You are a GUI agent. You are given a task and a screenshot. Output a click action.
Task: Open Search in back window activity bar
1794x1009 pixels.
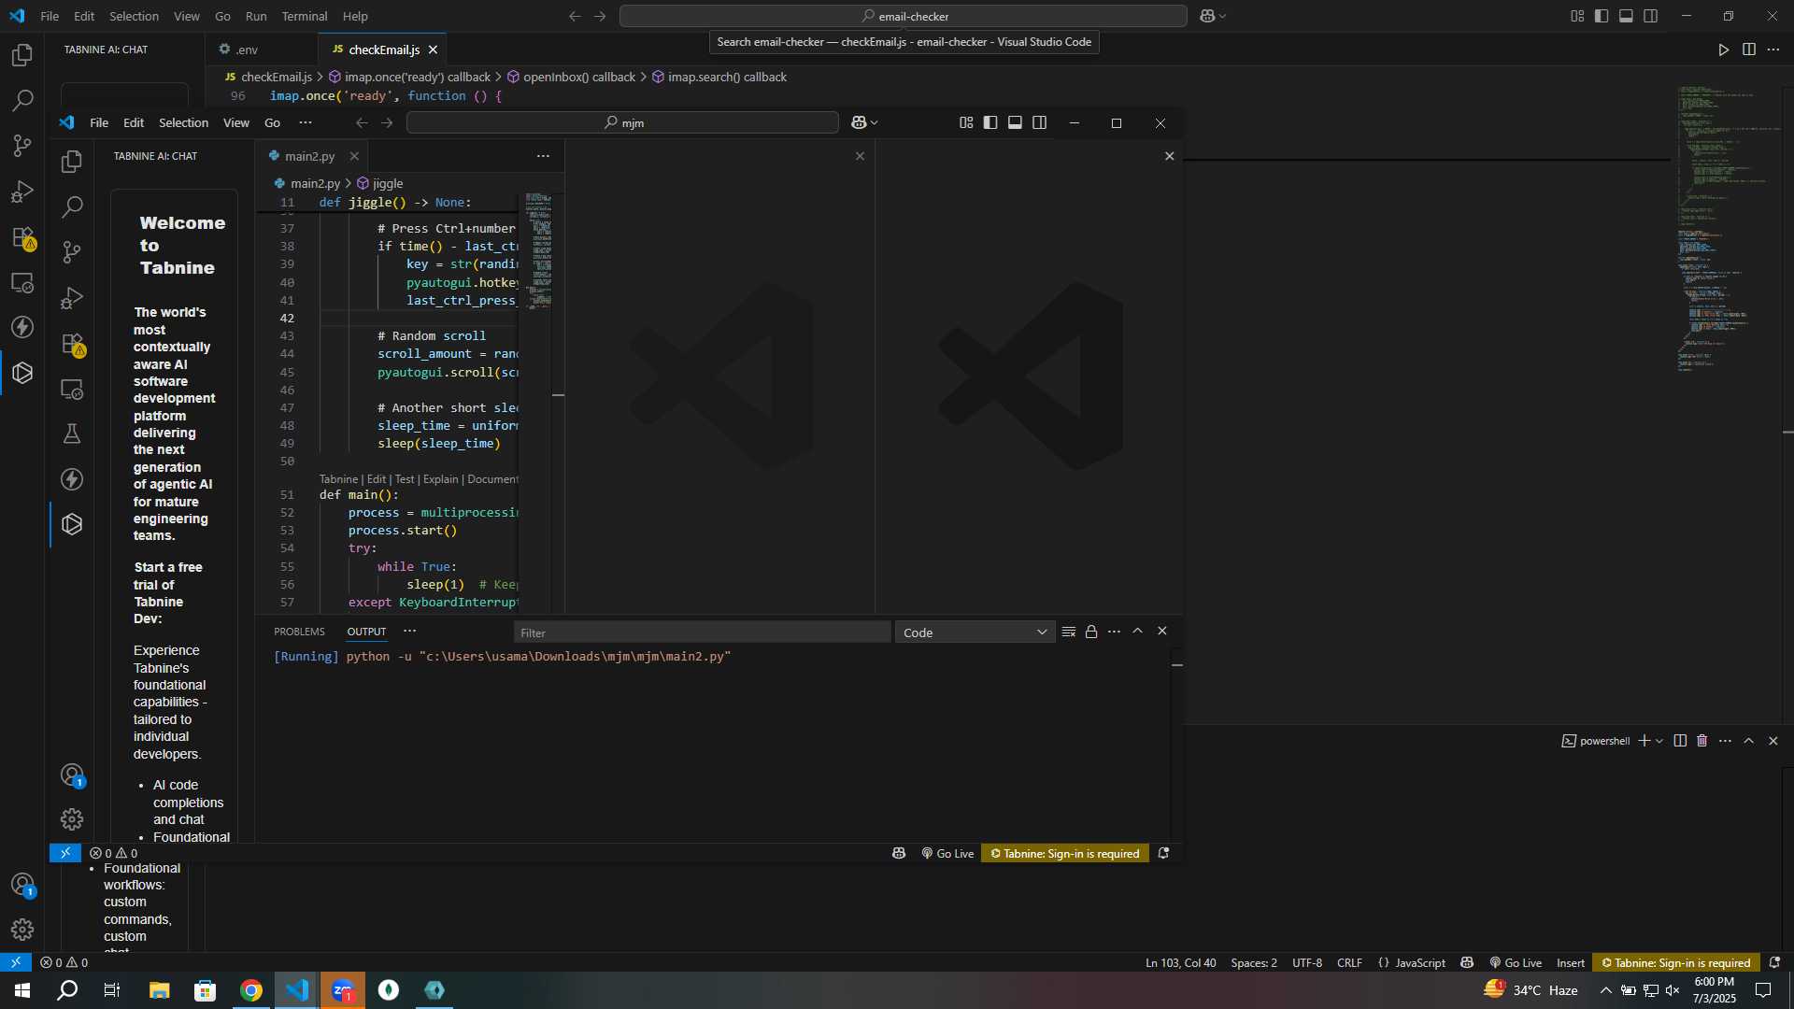coord(22,100)
